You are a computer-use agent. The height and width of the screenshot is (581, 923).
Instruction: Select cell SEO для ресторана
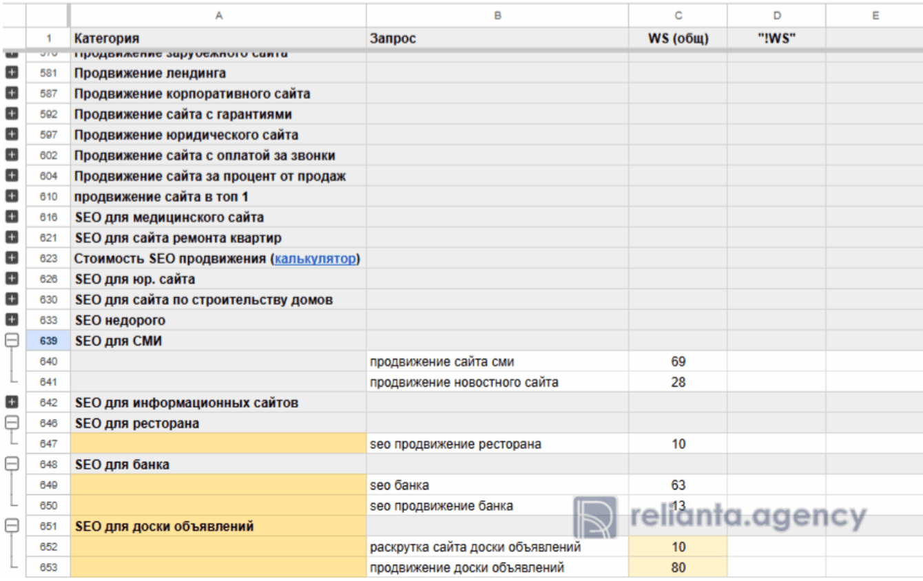(218, 423)
